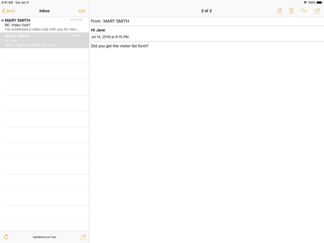Tap the "Updated just now" status text
The width and height of the screenshot is (324, 243).
click(44, 237)
